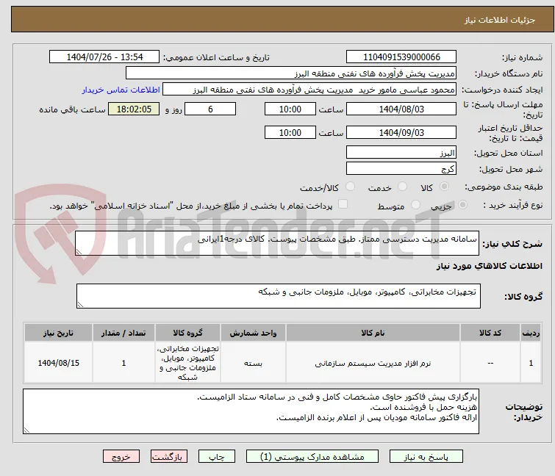Click the نام دستگاه خریدار field
This screenshot has height=476, width=555.
click(291, 73)
